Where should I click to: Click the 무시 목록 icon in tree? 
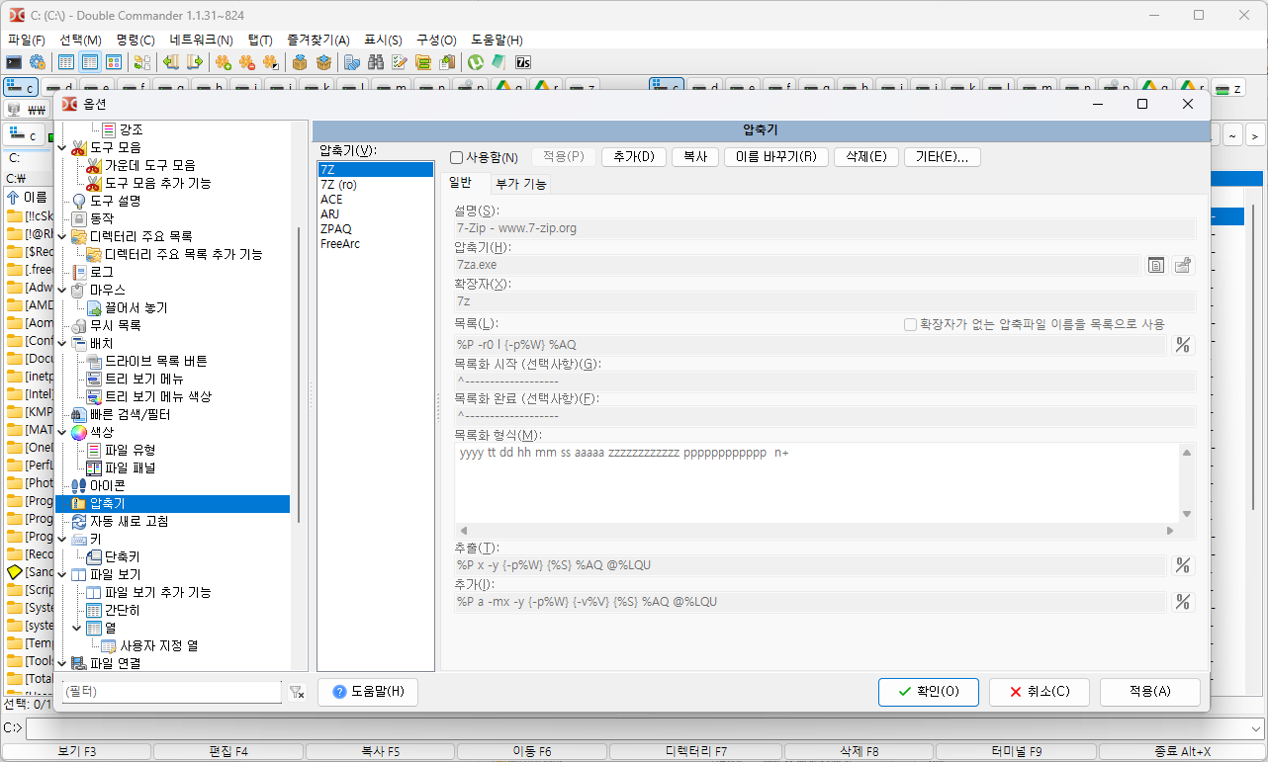(79, 325)
